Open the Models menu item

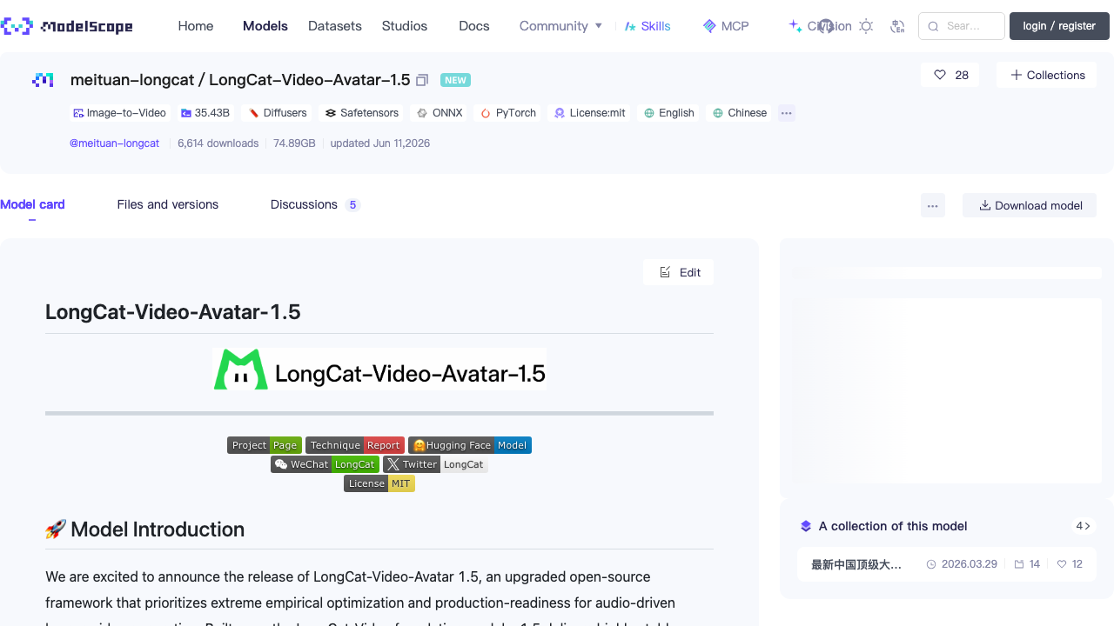265,26
